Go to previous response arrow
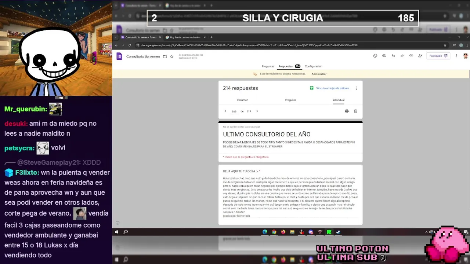 tap(225, 111)
